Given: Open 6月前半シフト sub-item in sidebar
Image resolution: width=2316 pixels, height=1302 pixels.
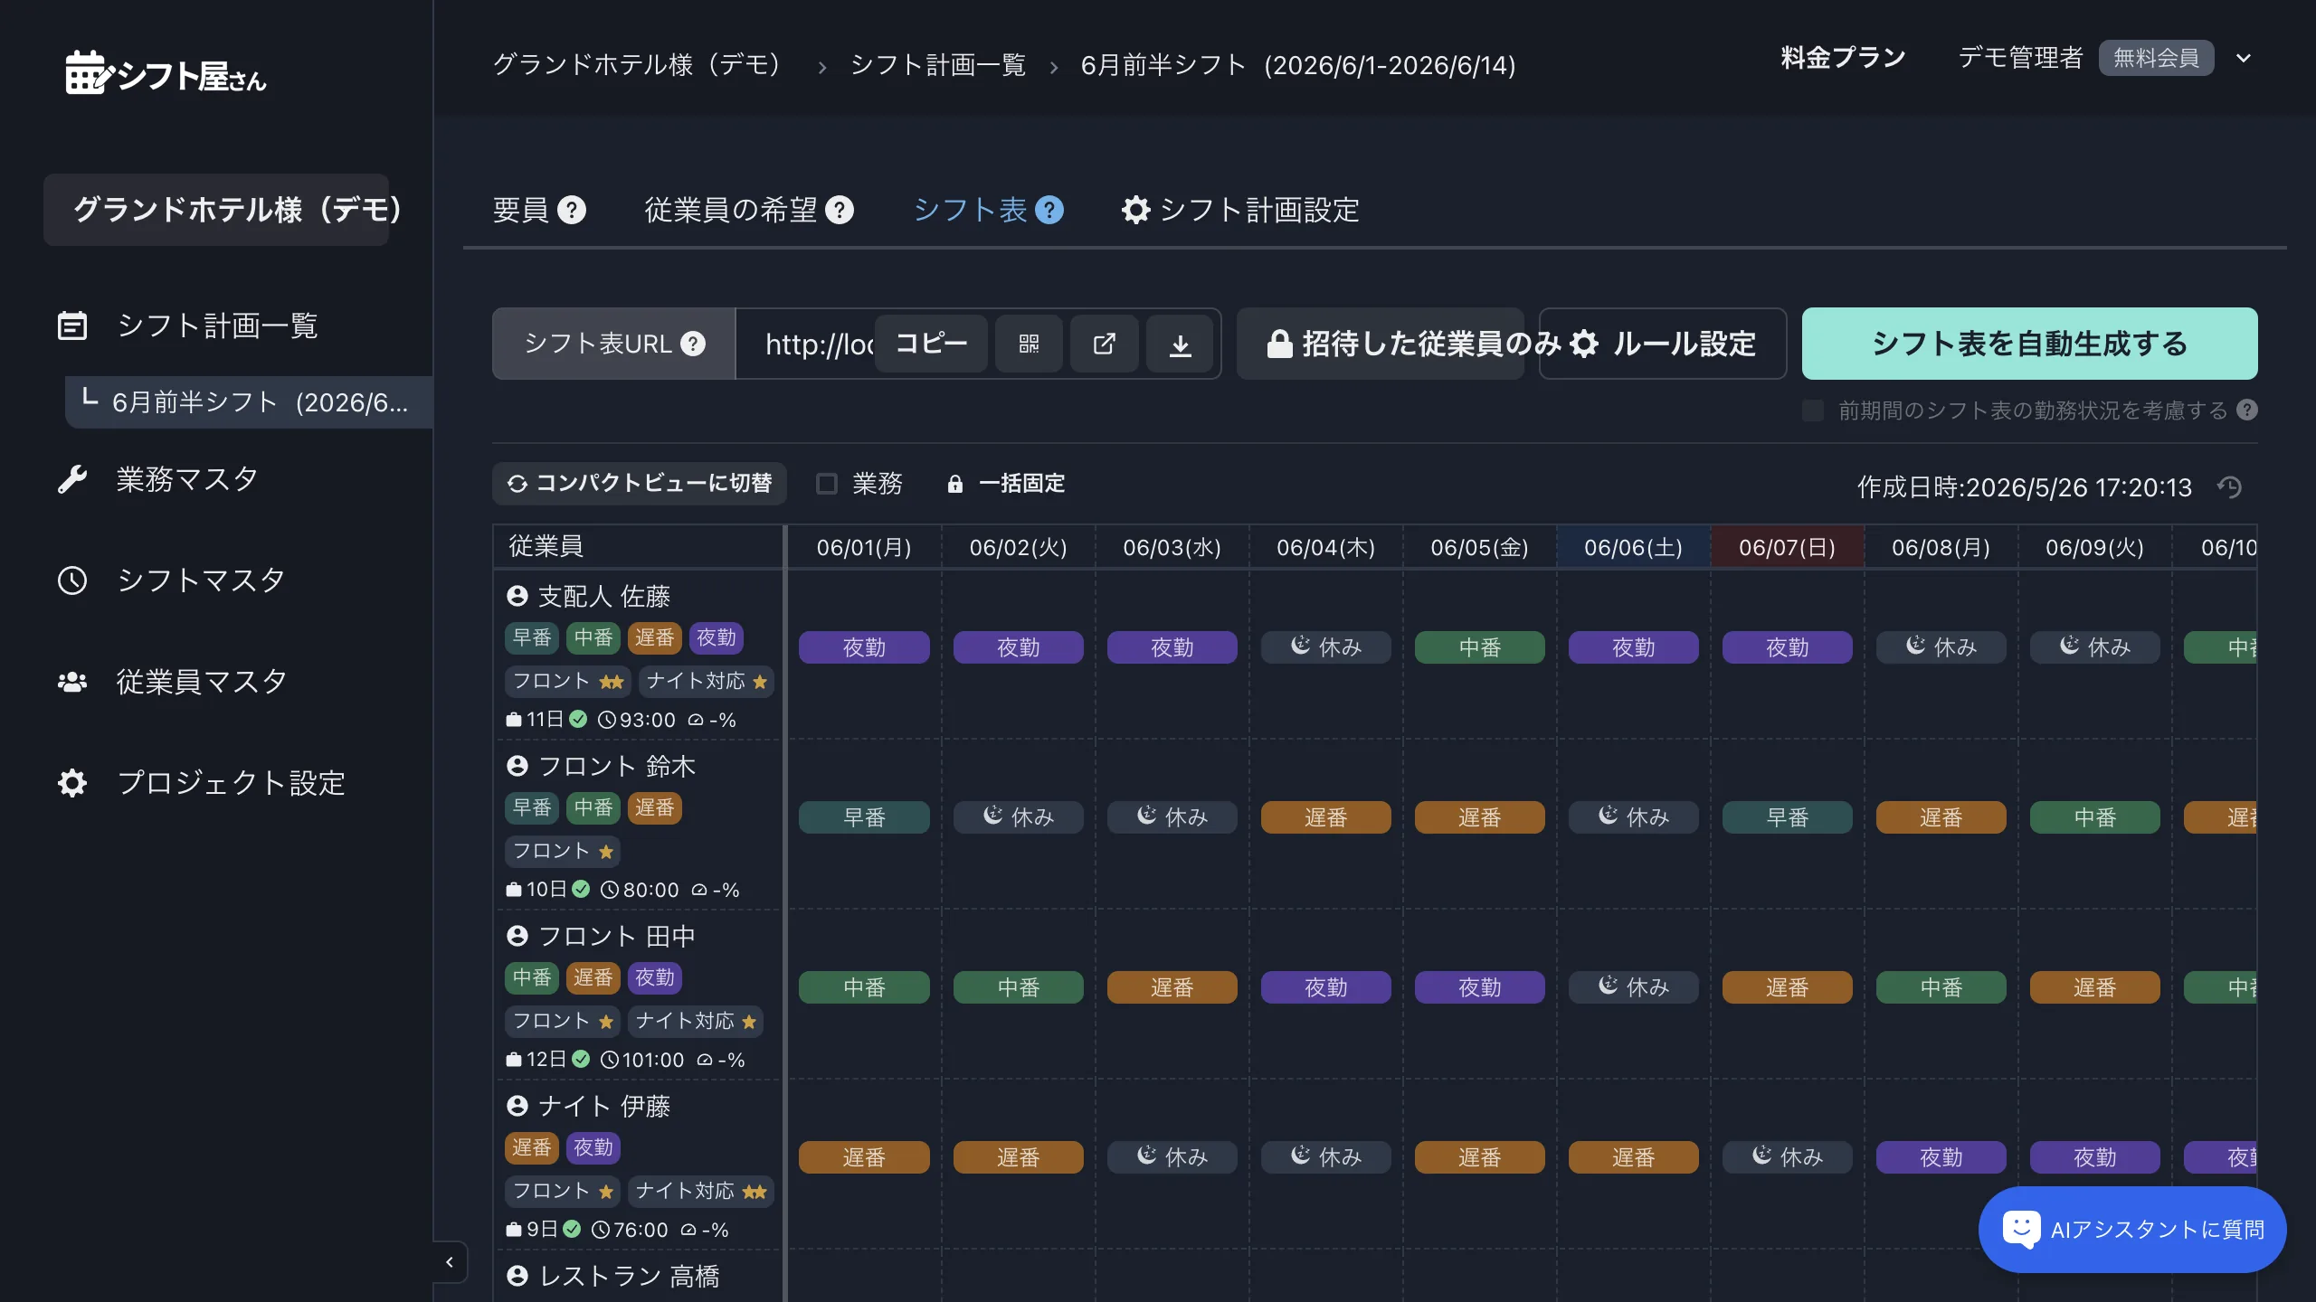Looking at the screenshot, I should pyautogui.click(x=249, y=402).
